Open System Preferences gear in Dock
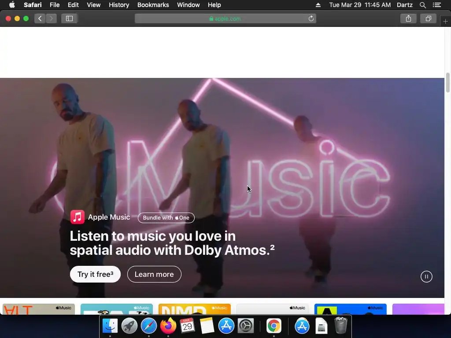 point(246,326)
